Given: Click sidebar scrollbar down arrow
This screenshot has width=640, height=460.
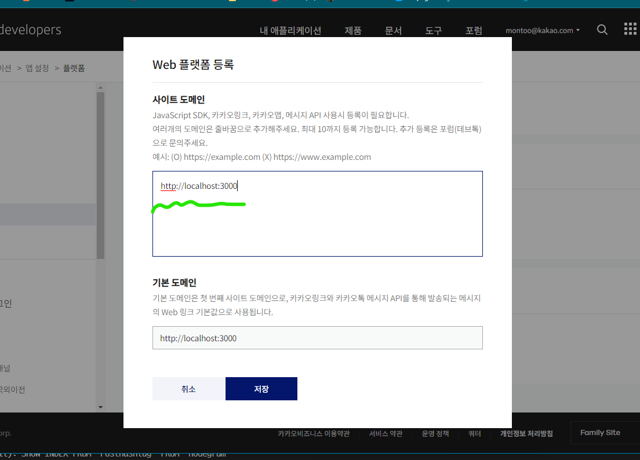Looking at the screenshot, I should pos(100,407).
